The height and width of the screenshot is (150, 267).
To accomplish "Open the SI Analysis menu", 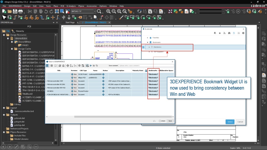I will coord(71,6).
